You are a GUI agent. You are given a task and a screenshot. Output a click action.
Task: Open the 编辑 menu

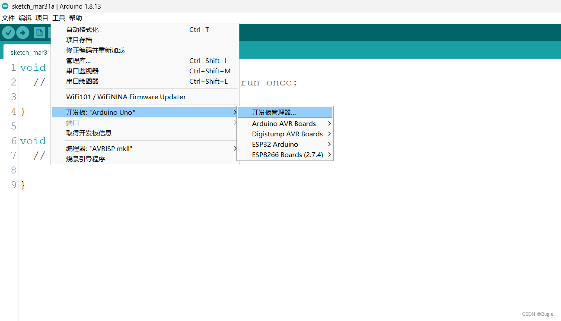(25, 18)
